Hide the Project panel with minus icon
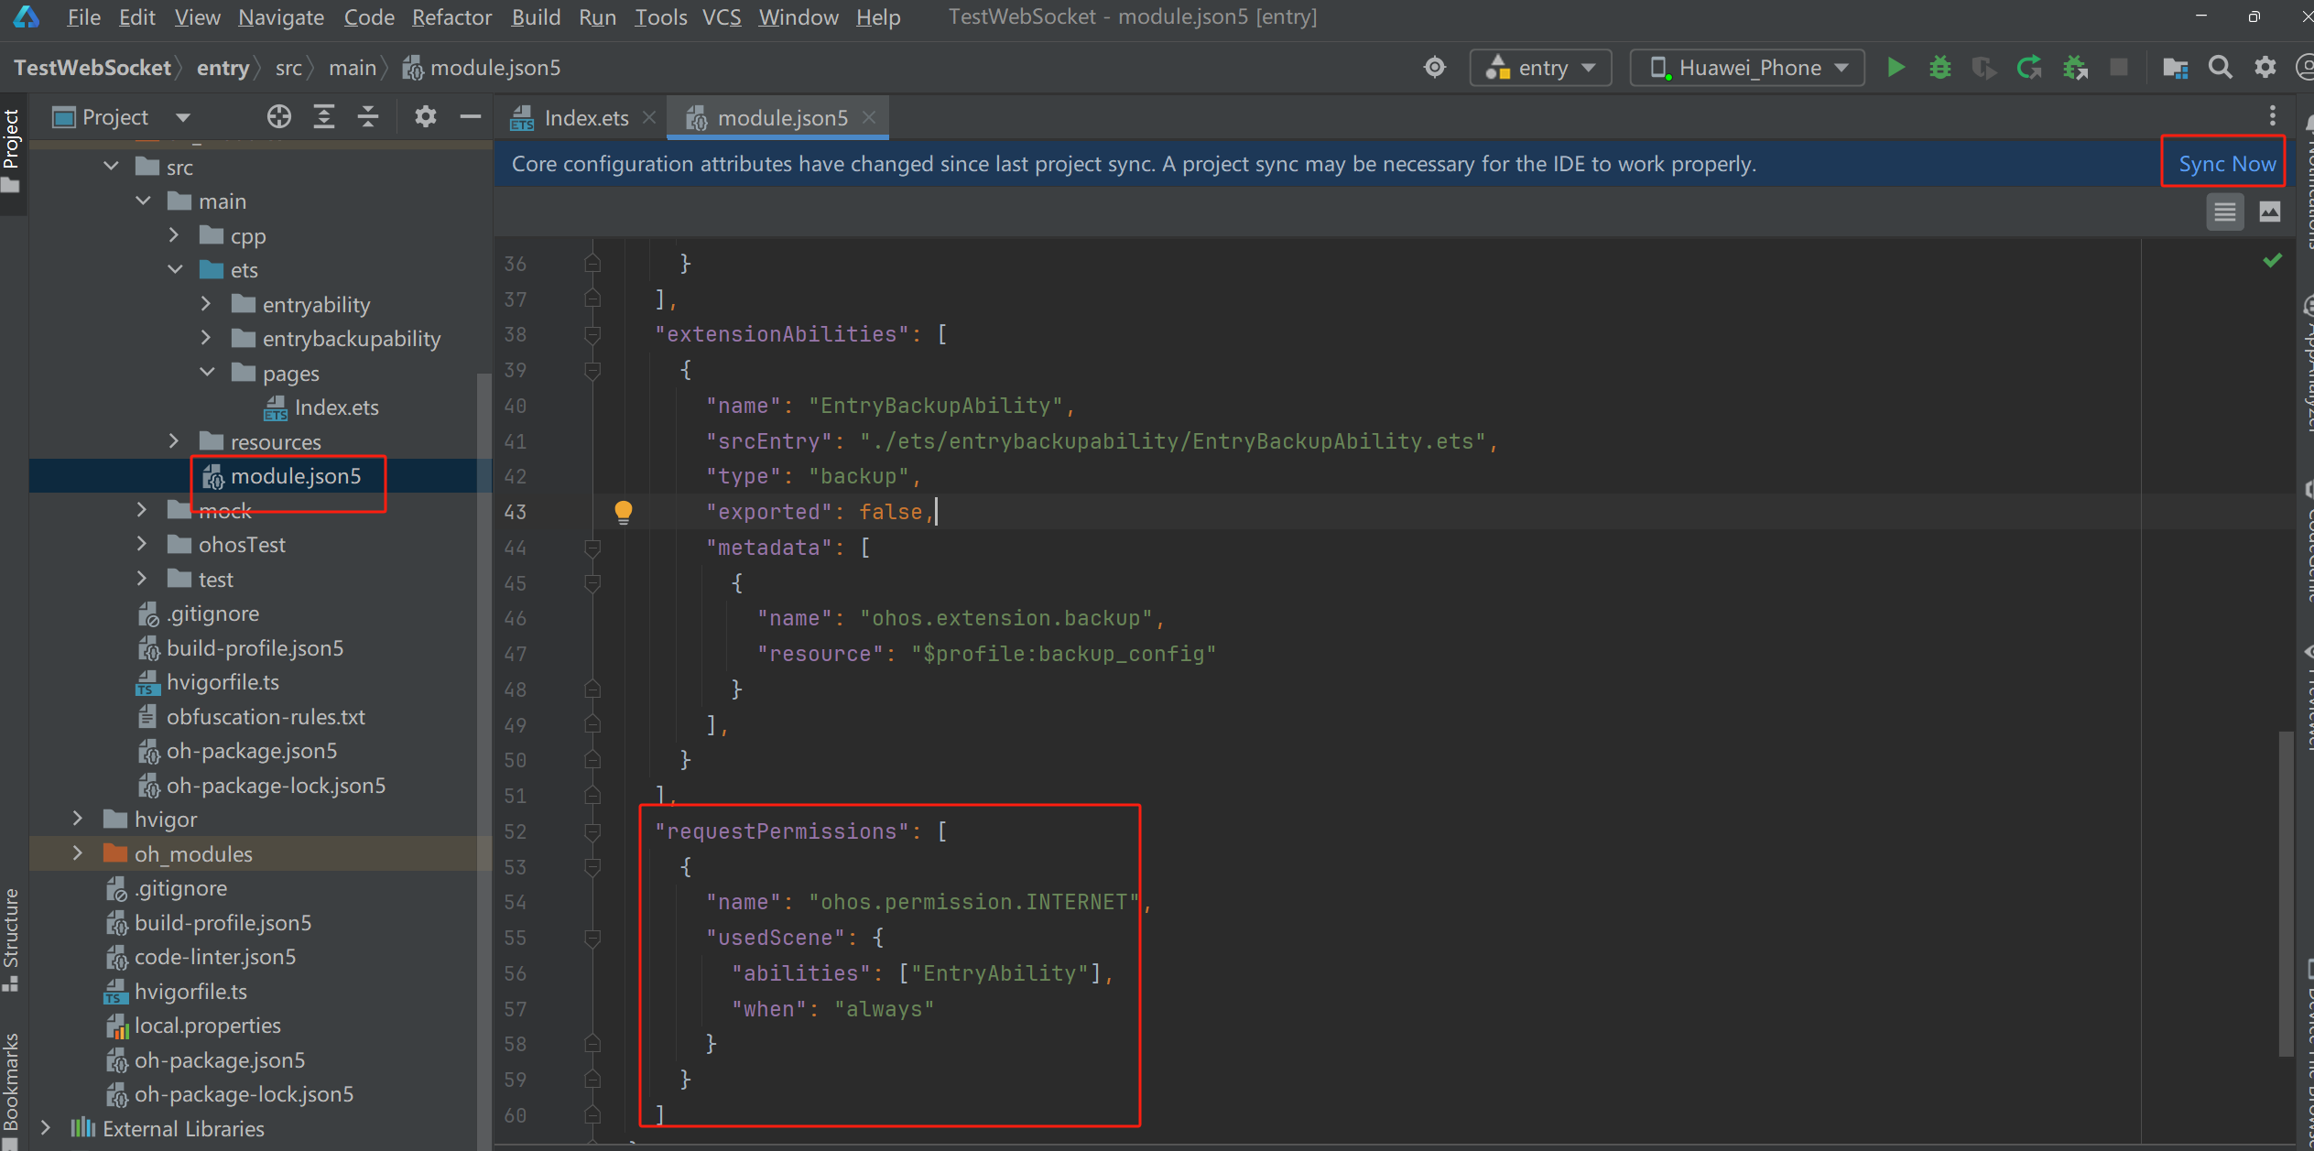 pyautogui.click(x=470, y=116)
